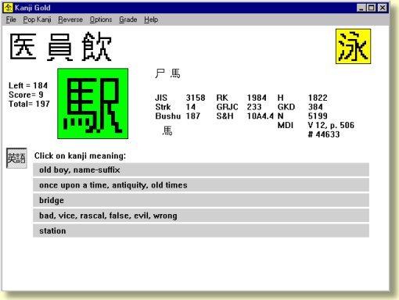The height and width of the screenshot is (300, 399).
Task: Click the stroke count 14
Action: pos(191,107)
